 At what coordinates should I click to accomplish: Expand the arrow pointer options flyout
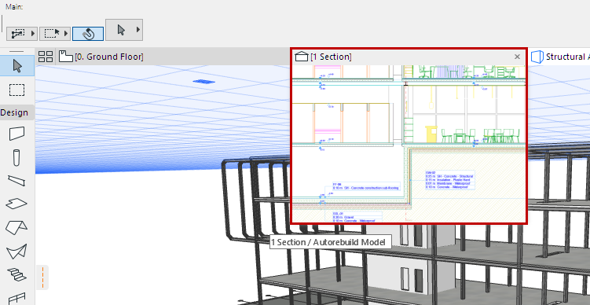coord(138,29)
